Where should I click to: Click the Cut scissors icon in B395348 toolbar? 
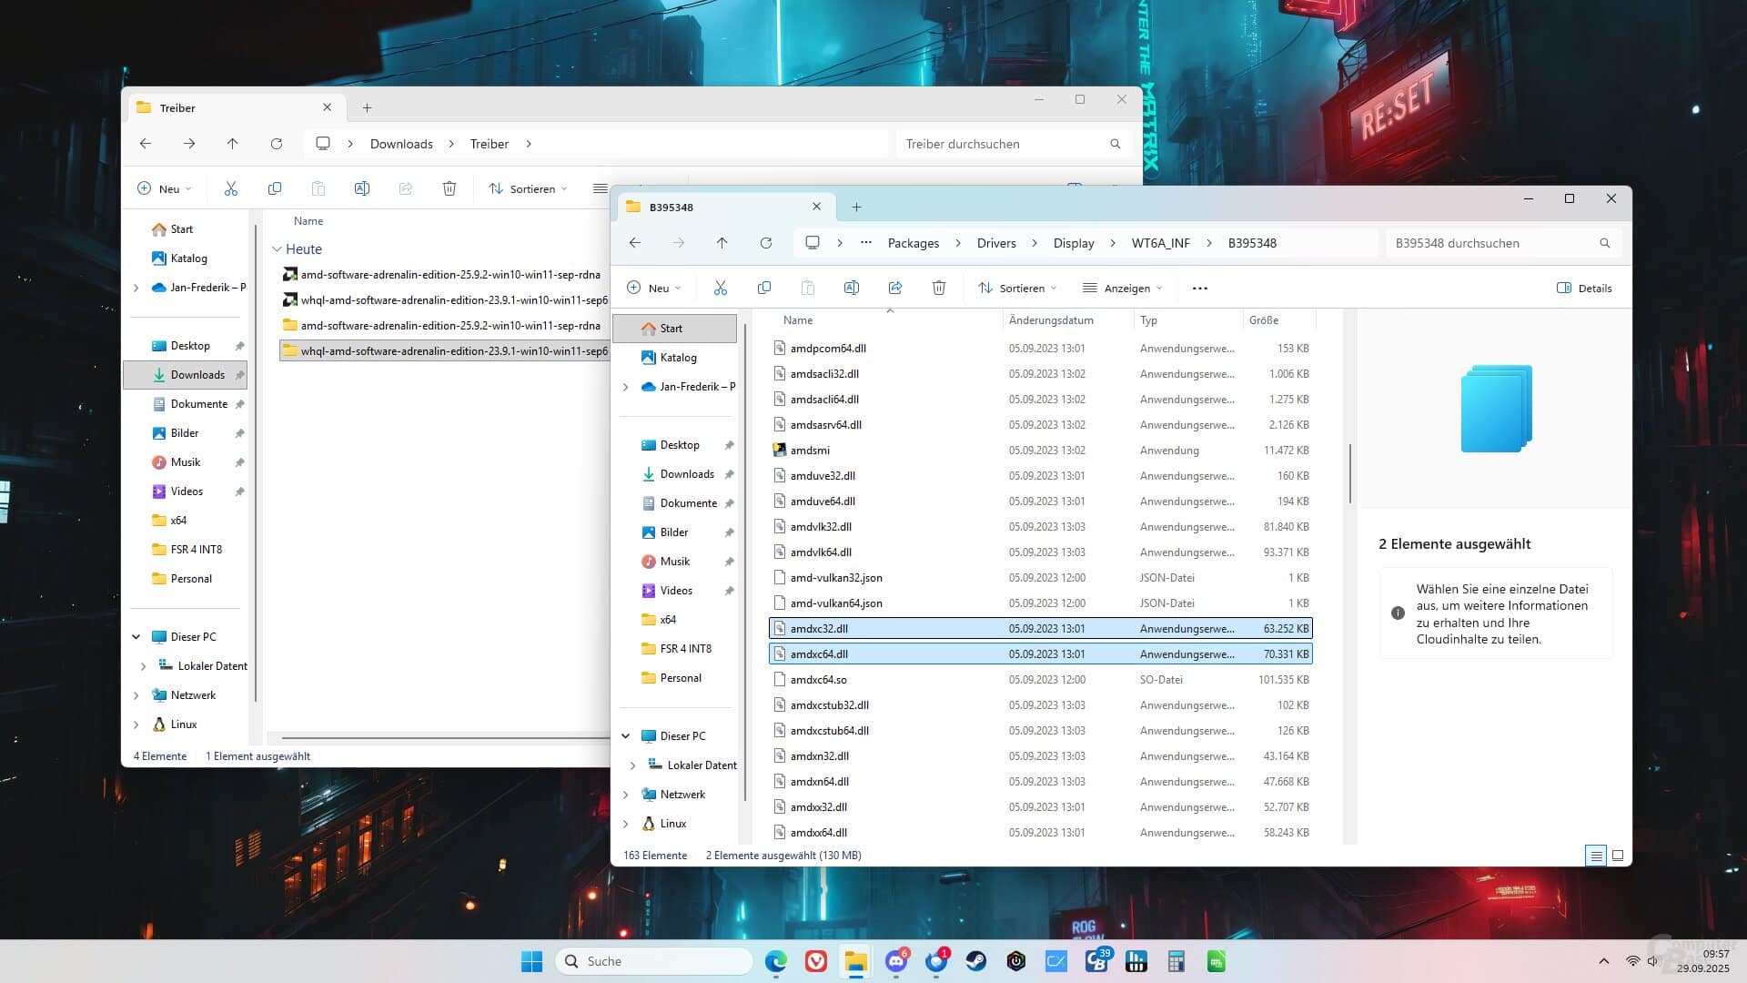click(x=721, y=288)
